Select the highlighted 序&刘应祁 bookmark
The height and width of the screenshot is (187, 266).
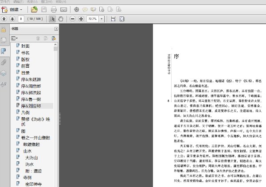(x=31, y=106)
